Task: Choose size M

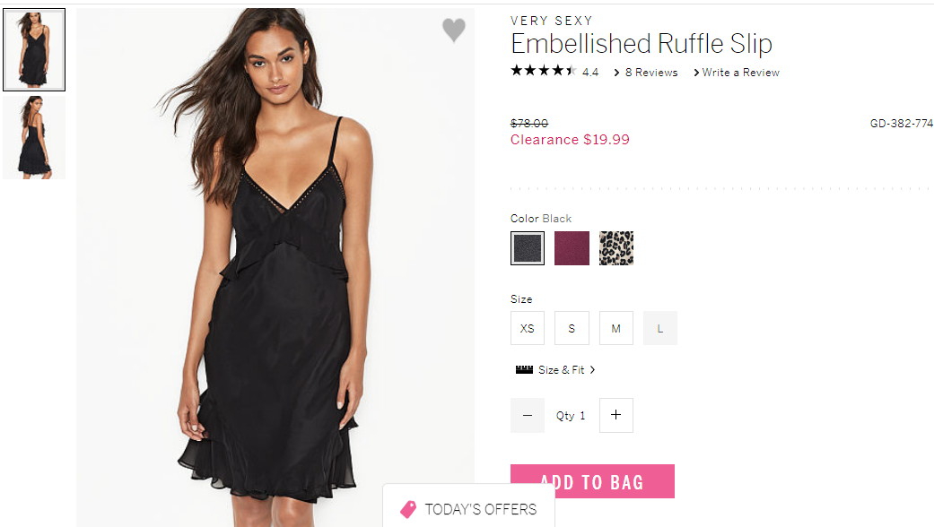Action: tap(615, 328)
